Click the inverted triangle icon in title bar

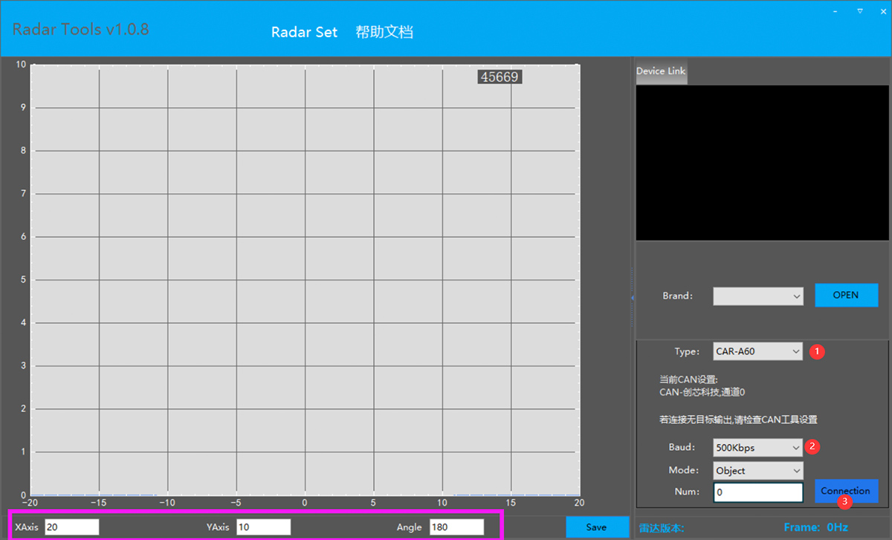click(860, 11)
